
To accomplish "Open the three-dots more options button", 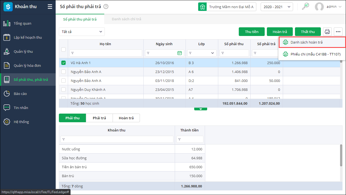I will (338, 32).
